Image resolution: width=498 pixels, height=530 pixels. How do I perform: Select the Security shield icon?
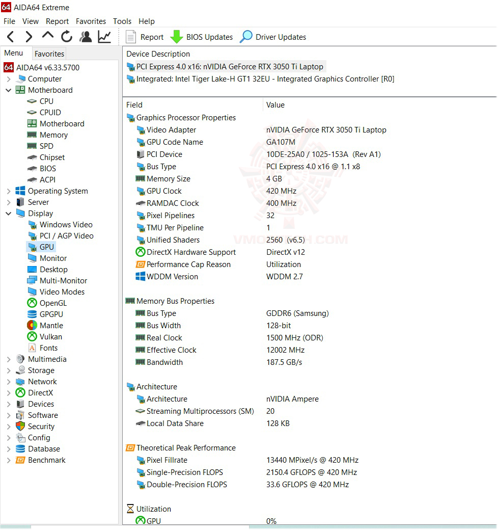20,427
